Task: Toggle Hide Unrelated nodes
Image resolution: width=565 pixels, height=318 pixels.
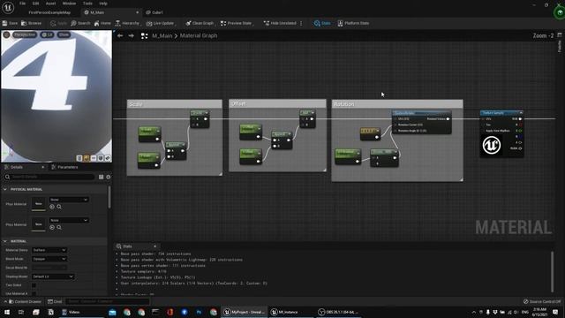Action: [280, 23]
